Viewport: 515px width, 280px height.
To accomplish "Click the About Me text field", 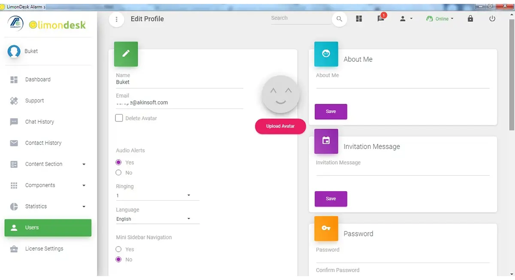I will (403, 83).
